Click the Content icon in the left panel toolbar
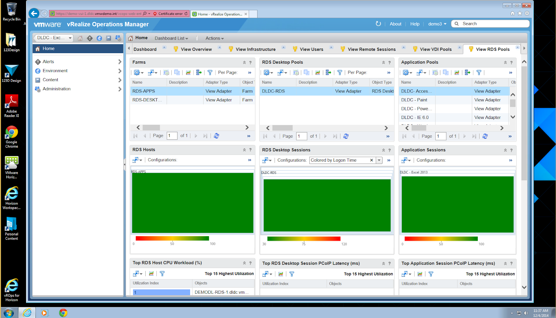The image size is (556, 318). 108,38
